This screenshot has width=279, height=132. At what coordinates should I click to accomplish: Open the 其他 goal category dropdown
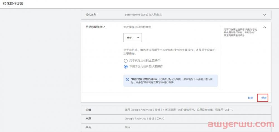133,38
